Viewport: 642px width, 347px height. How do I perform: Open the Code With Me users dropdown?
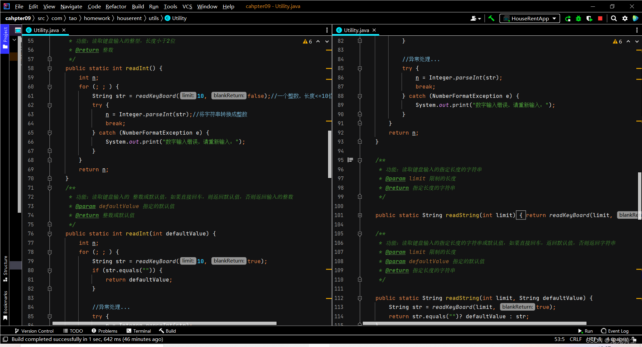coord(475,18)
